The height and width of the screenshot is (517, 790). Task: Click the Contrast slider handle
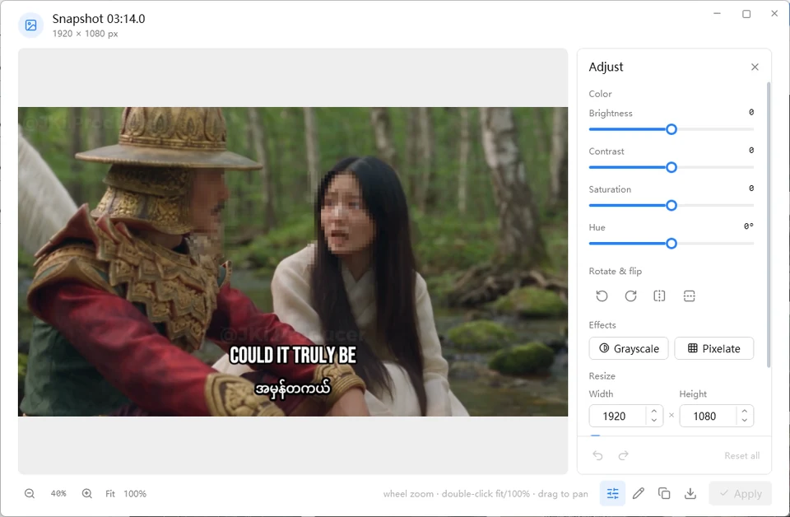pyautogui.click(x=671, y=167)
